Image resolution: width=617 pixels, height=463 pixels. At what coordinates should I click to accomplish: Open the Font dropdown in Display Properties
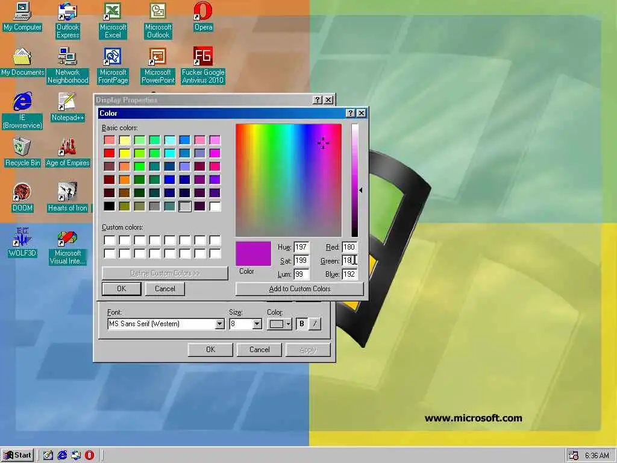(220, 324)
